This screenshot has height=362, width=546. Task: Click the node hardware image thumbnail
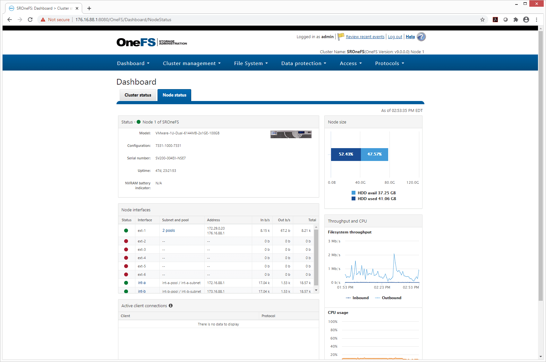pyautogui.click(x=291, y=134)
